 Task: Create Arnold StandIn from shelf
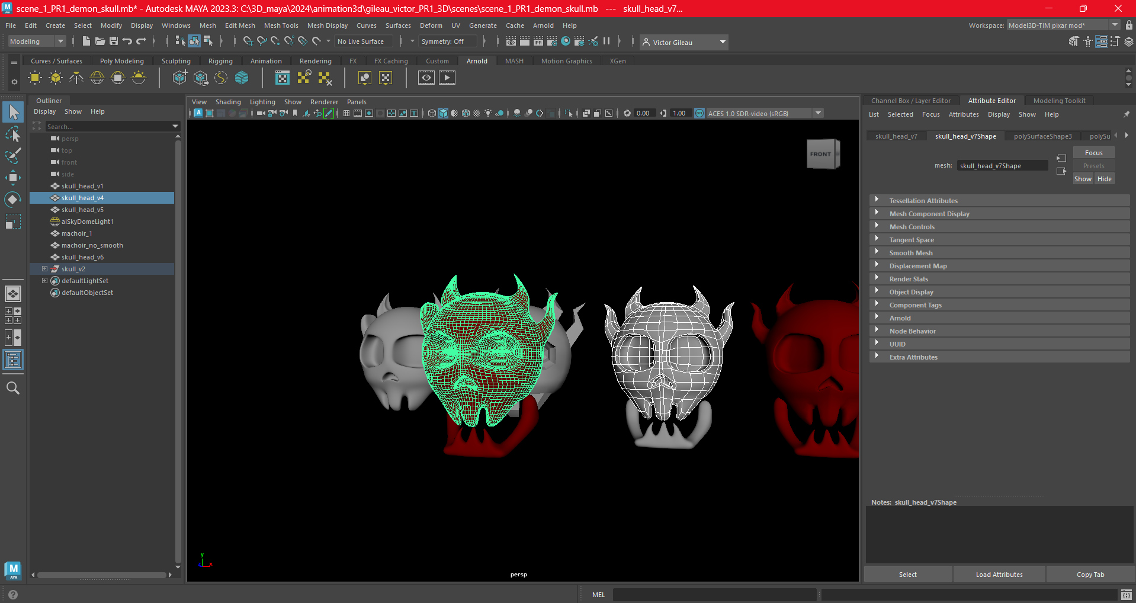pyautogui.click(x=179, y=78)
